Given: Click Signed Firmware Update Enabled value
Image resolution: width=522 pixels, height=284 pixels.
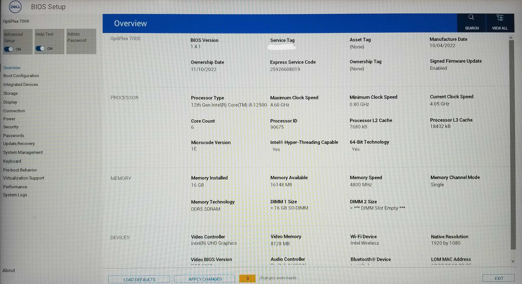Looking at the screenshot, I should click(x=438, y=69).
